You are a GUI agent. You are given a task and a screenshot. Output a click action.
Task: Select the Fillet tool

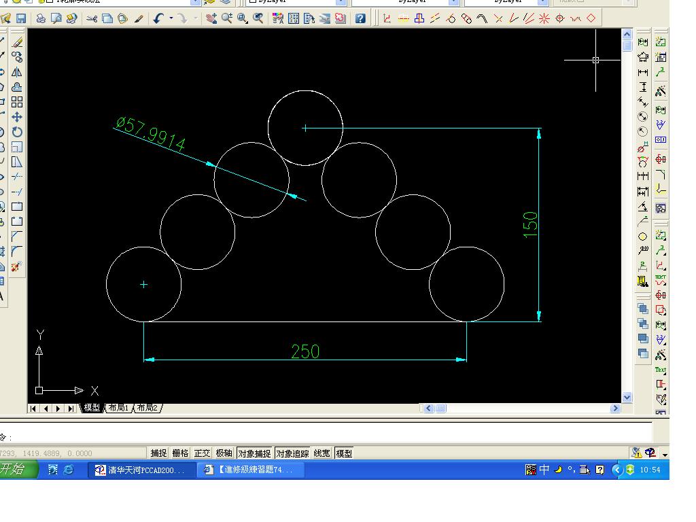17,251
